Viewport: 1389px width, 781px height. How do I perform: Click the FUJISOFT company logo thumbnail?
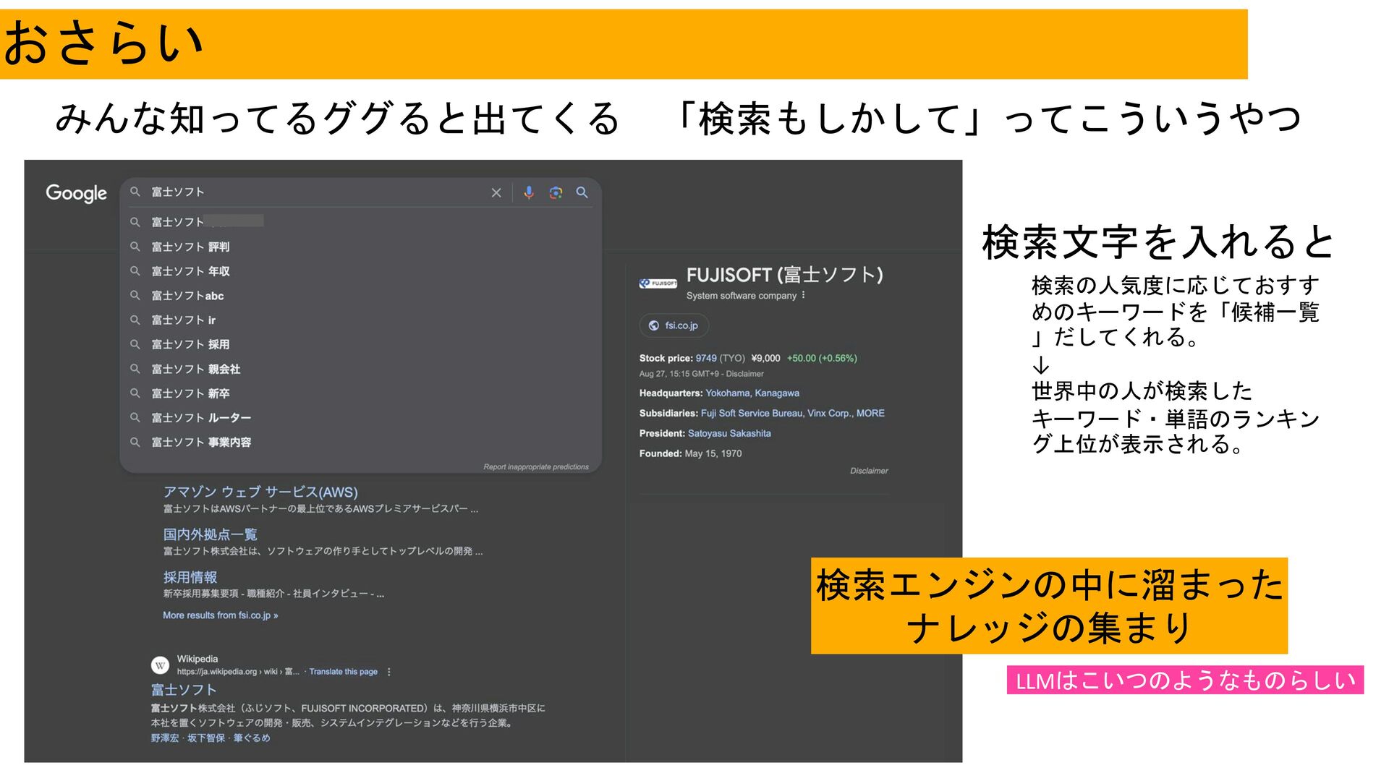coord(658,283)
